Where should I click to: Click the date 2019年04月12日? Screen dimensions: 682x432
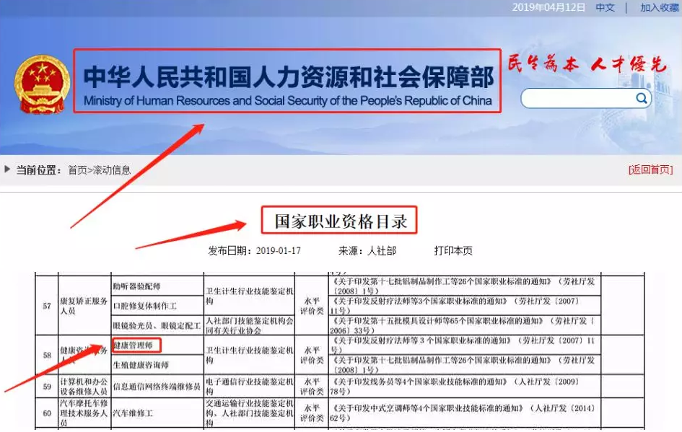(548, 7)
